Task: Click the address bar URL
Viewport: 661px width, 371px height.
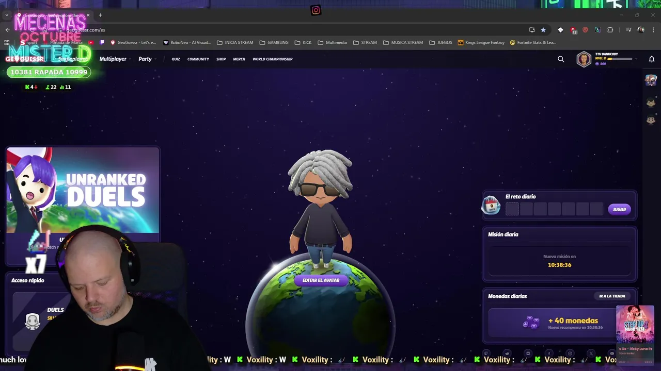Action: pyautogui.click(x=86, y=30)
